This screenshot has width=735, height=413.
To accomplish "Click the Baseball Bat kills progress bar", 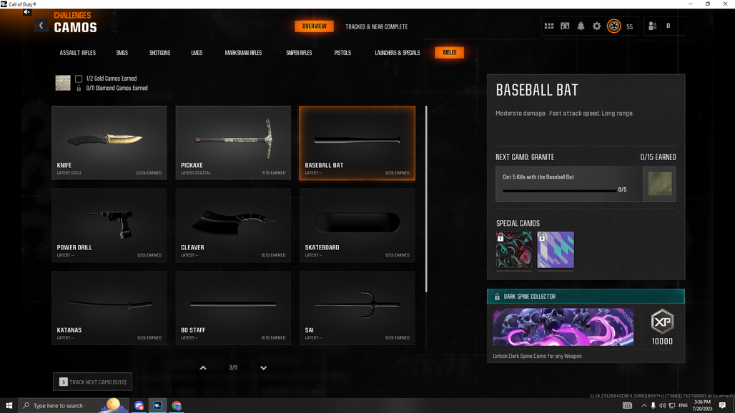I will coord(560,191).
